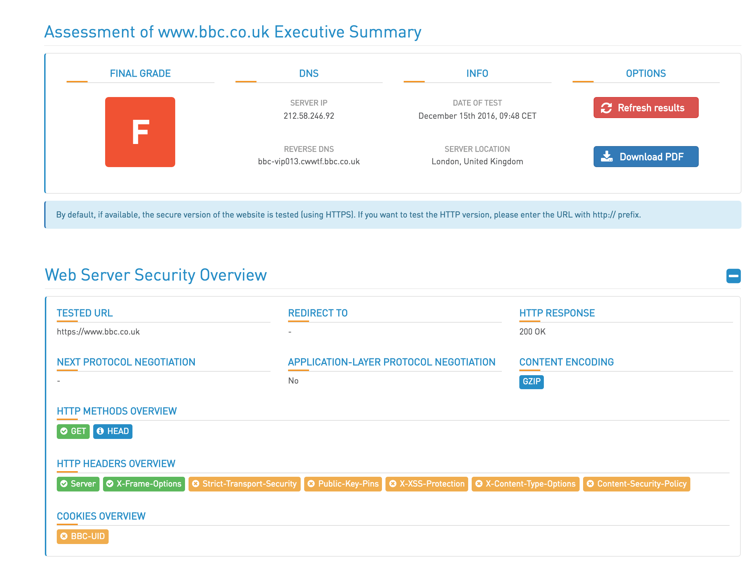752x578 pixels.
Task: Click the cross icon on X-XSS-Protection badge
Action: point(393,484)
